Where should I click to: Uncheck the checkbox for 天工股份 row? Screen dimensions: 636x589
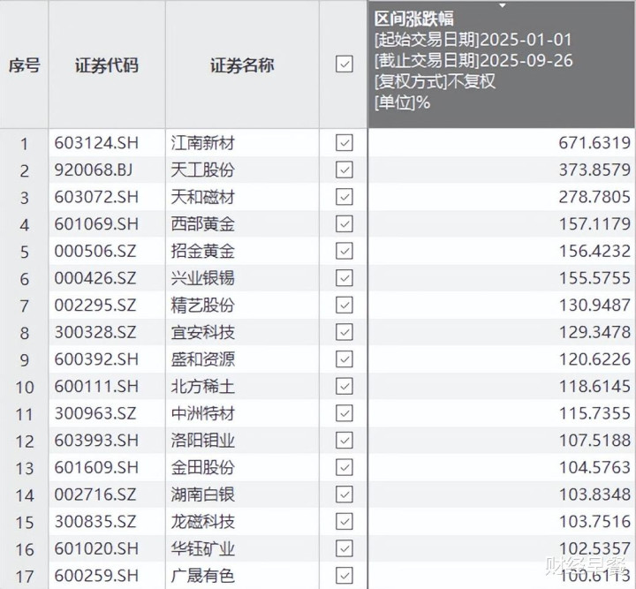(x=344, y=170)
